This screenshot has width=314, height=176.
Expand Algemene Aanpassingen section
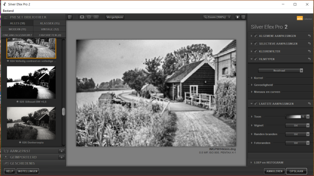[x=251, y=36]
